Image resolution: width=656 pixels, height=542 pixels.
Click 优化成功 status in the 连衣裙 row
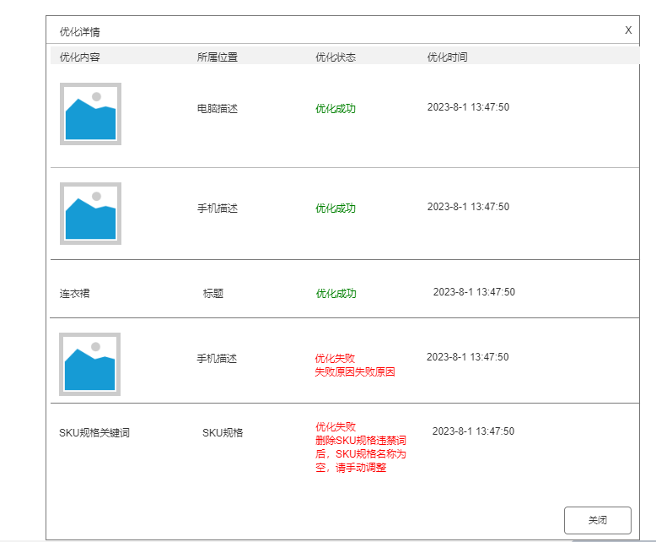[336, 294]
